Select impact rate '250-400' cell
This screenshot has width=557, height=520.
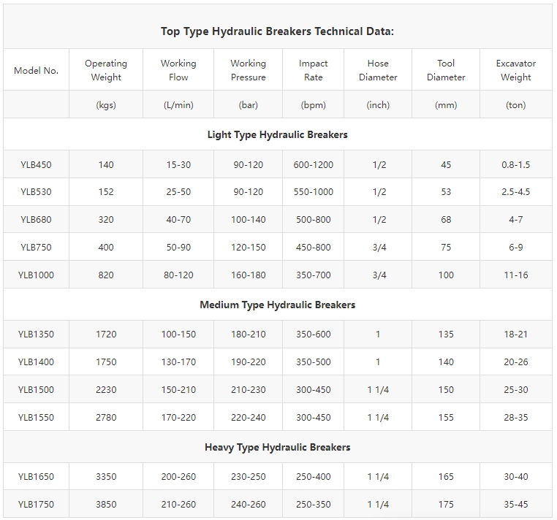click(x=313, y=476)
